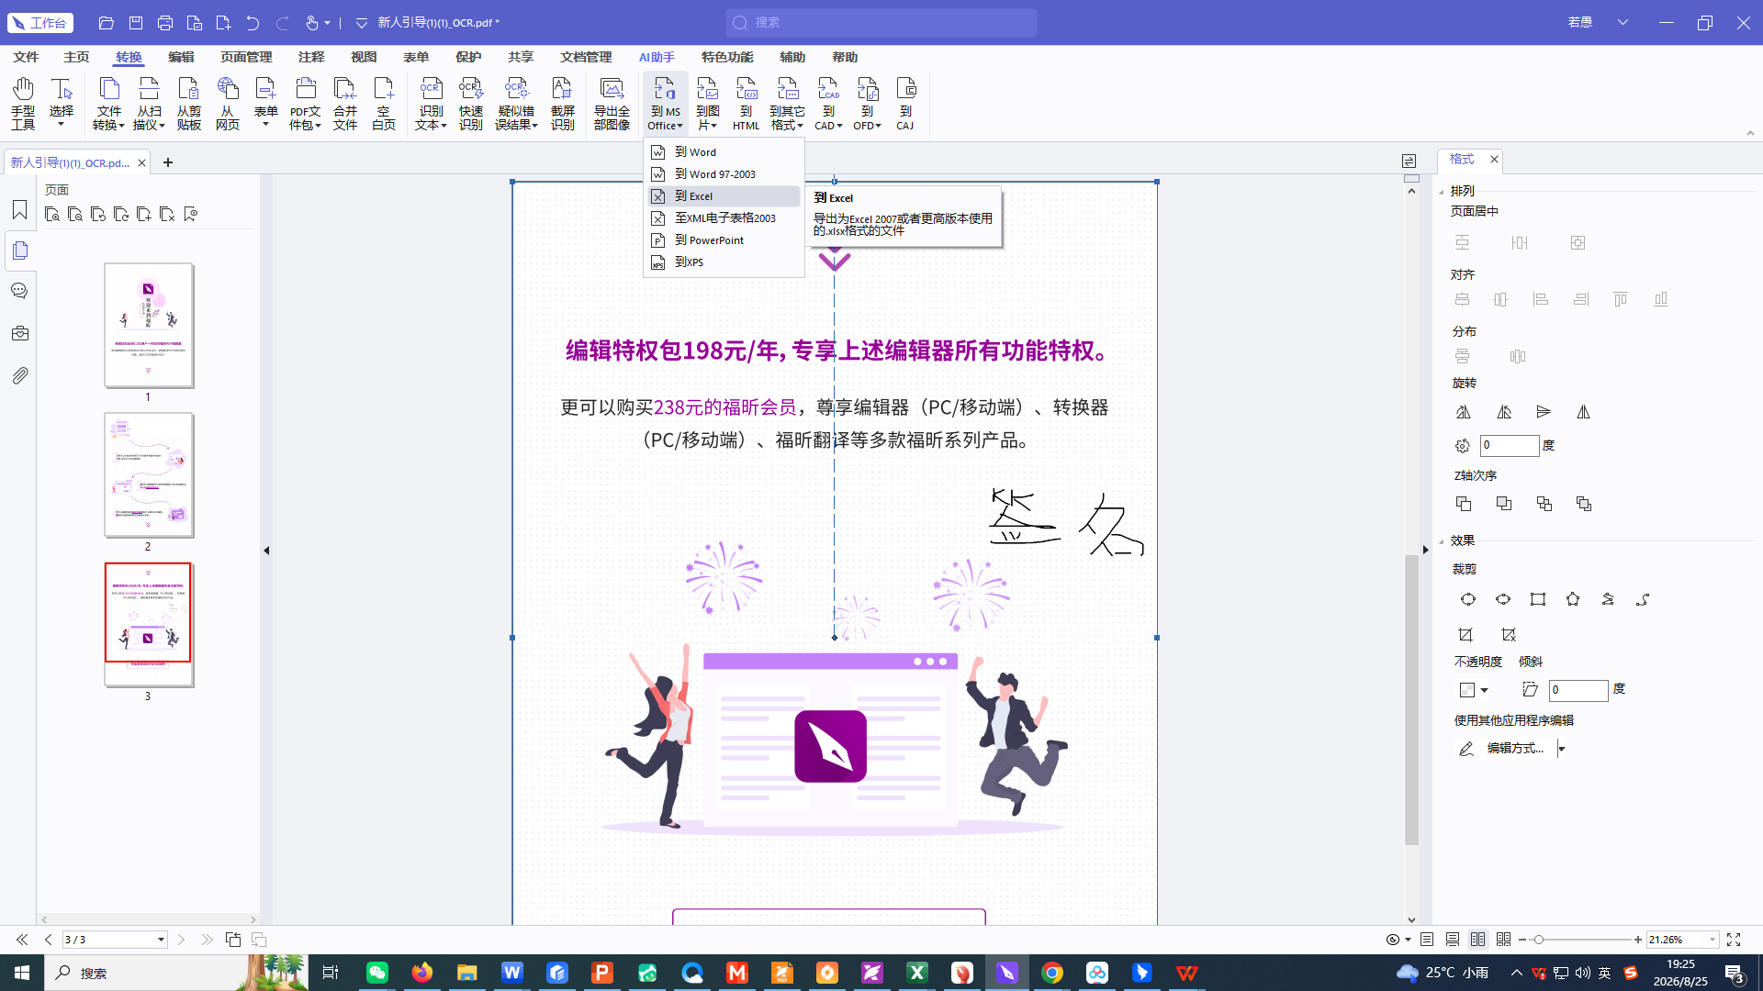Toggle the panel layout icon above scrollbar
Viewport: 1763px width, 991px height.
click(1409, 161)
